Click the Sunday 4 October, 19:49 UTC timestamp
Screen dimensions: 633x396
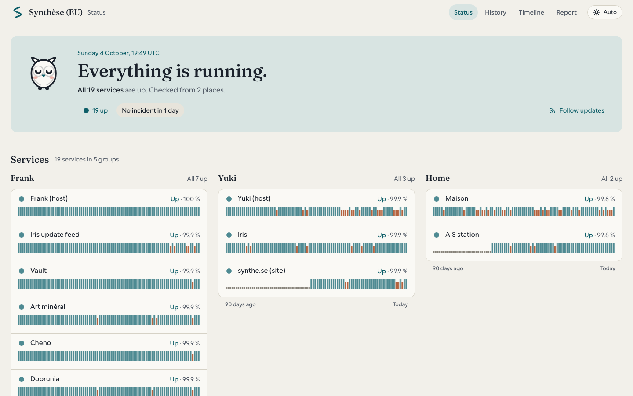click(118, 53)
